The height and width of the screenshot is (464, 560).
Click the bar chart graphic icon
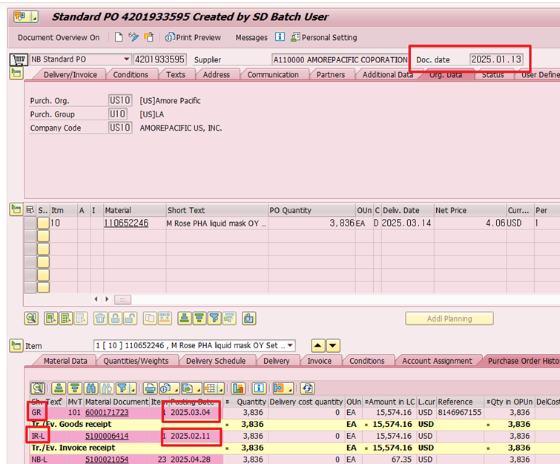(238, 388)
